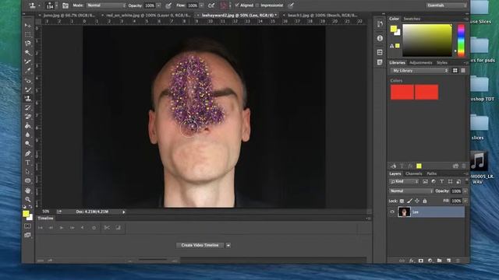Screen dimensions: 499x280
Task: Toggle Lock position
Action: pos(417,201)
